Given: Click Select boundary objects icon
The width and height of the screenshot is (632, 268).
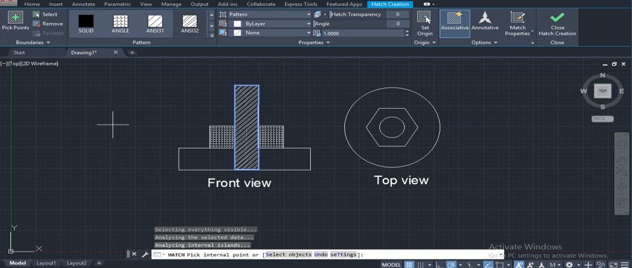Looking at the screenshot, I should (37, 14).
